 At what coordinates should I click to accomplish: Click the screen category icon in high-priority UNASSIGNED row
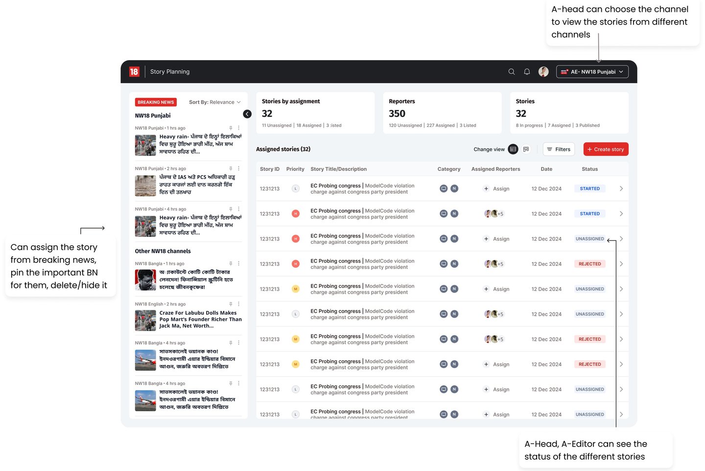coord(444,239)
